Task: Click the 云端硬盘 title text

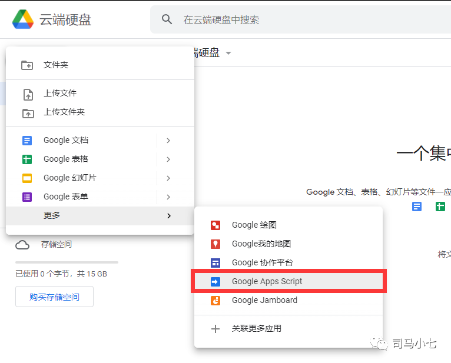Action: 65,19
